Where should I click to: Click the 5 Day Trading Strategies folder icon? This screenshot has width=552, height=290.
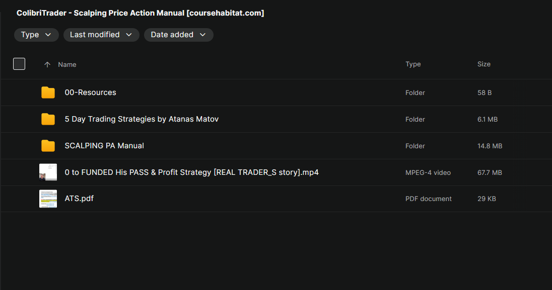pyautogui.click(x=48, y=119)
